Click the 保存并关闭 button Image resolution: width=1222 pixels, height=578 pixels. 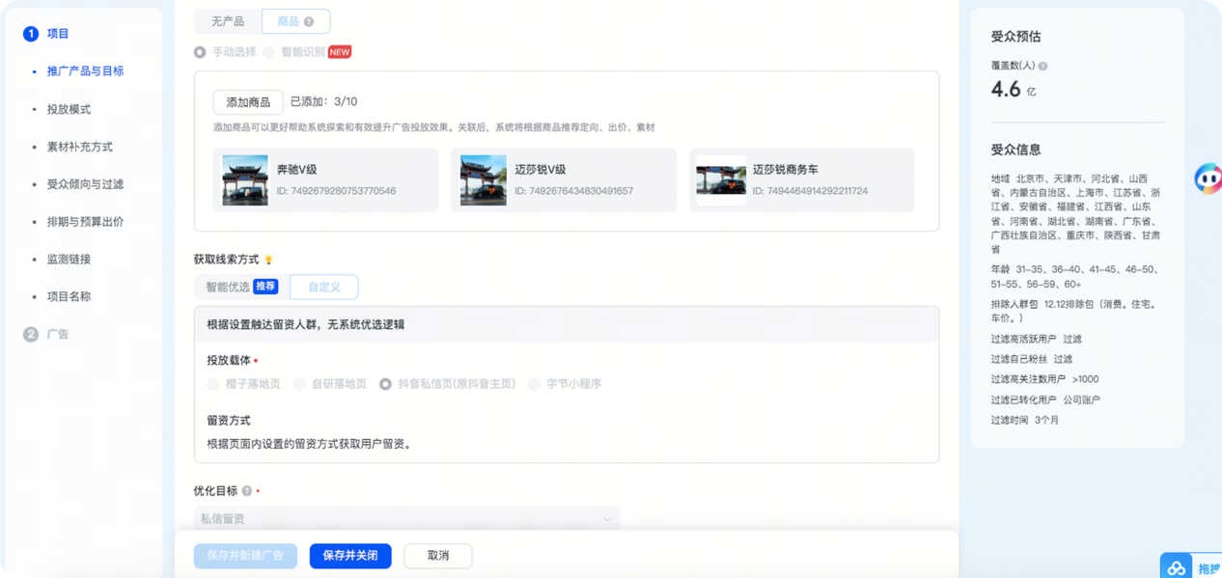[349, 555]
